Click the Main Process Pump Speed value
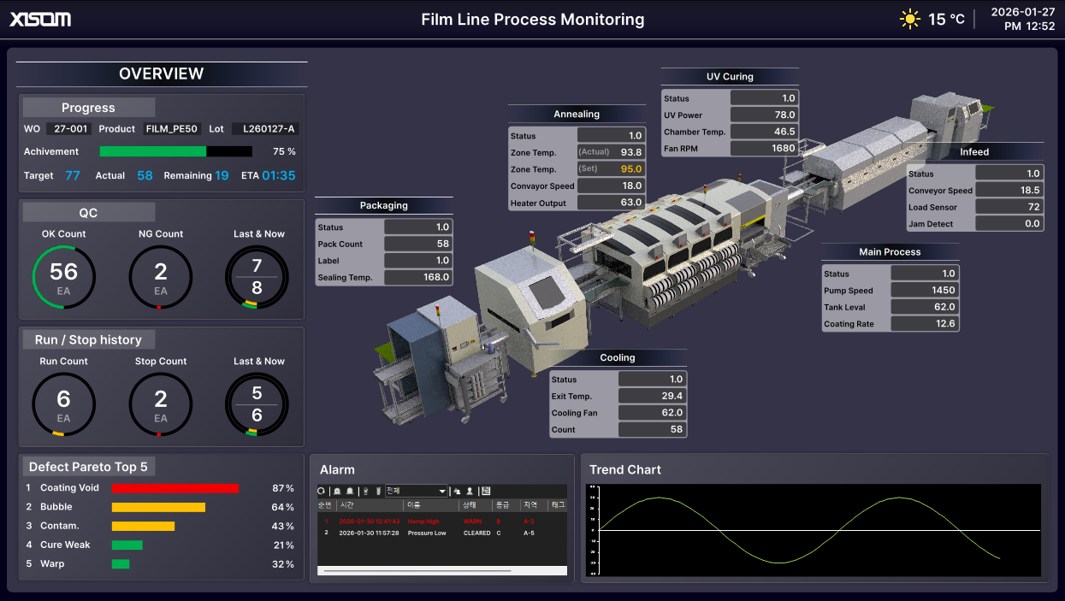This screenshot has width=1065, height=601. [925, 291]
